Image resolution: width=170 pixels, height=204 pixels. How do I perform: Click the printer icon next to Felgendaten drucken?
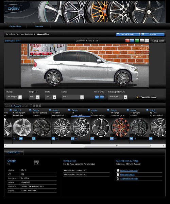click(x=118, y=178)
